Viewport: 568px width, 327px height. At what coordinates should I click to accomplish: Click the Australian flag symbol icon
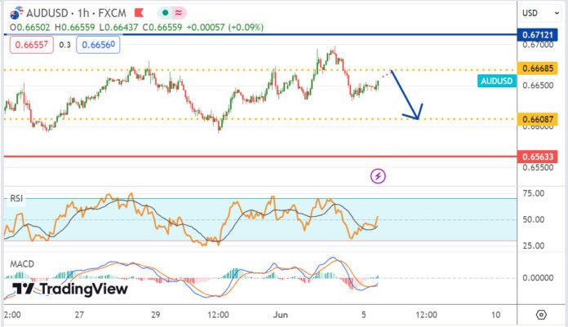coord(13,13)
